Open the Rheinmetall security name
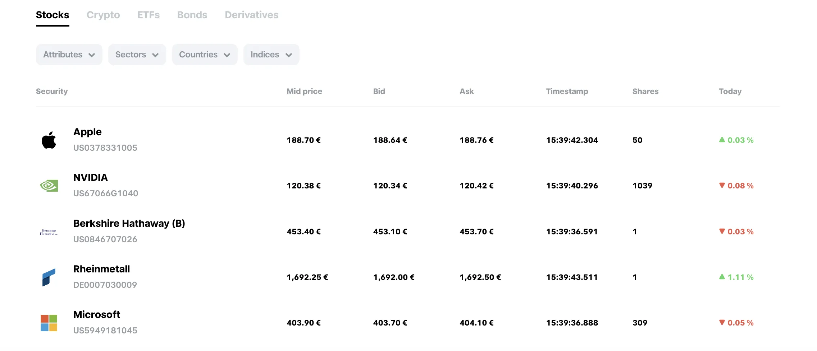 102,269
